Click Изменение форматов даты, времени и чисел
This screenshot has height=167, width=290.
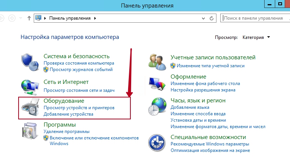pyautogui.click(x=218, y=127)
